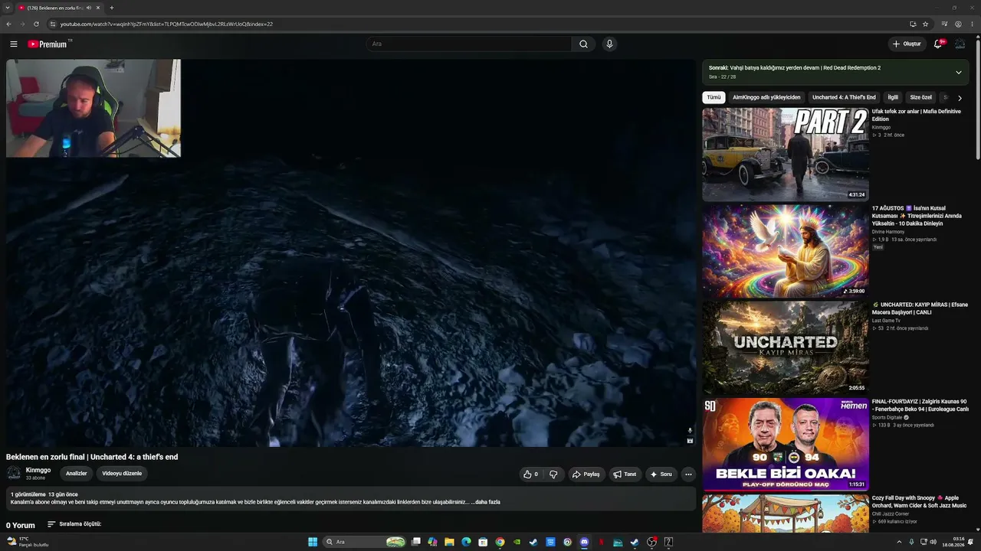981x551 pixels.
Task: Start voice search with the microphone
Action: pos(609,44)
